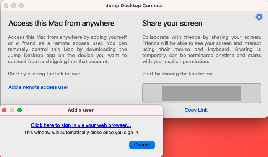Click the Add a user dialog title
The height and width of the screenshot is (157, 268).
click(x=81, y=110)
